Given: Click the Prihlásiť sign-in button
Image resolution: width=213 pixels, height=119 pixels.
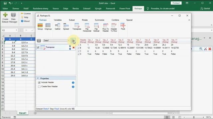Looking at the screenshot, I should coord(176,3).
